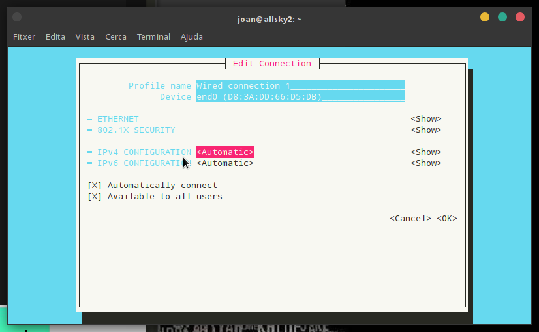Open the IPv4 Automatic method dropdown

click(225, 152)
